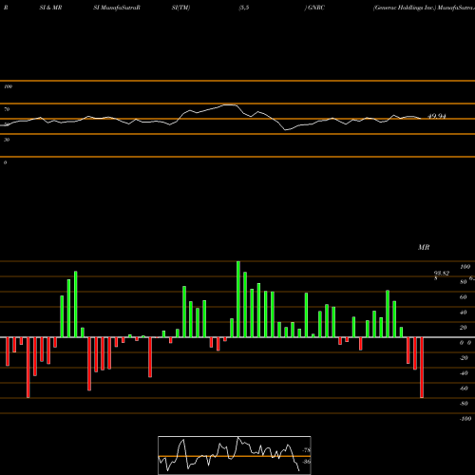Click the peak of the white RSI line
Viewport: 475px width, 475px height.
pyautogui.click(x=230, y=104)
